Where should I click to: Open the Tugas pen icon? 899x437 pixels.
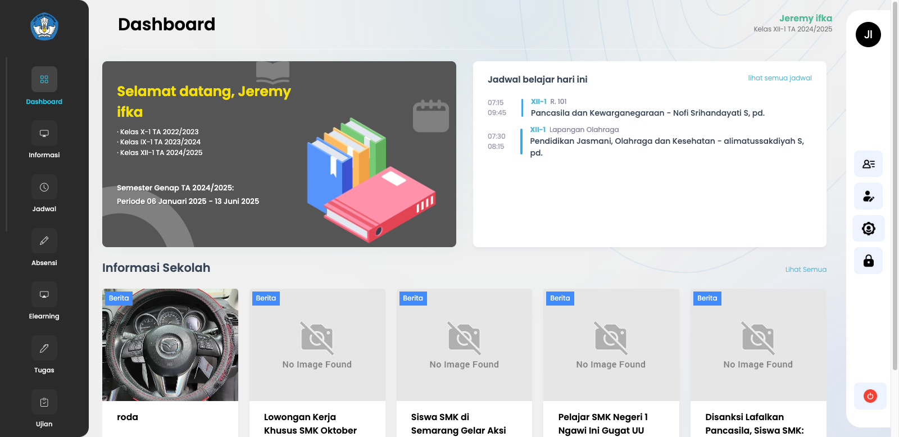(44, 349)
